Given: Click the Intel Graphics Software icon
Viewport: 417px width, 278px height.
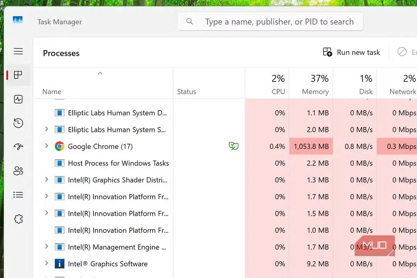Looking at the screenshot, I should (60, 264).
